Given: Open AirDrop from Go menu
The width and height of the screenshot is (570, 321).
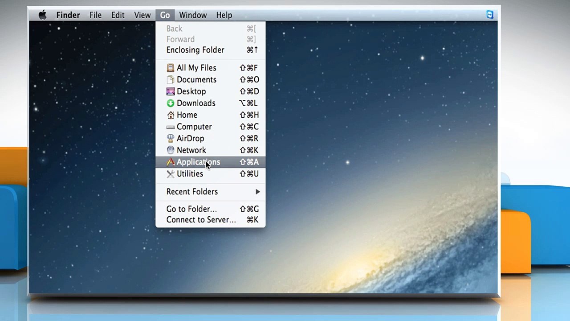Looking at the screenshot, I should (211, 139).
